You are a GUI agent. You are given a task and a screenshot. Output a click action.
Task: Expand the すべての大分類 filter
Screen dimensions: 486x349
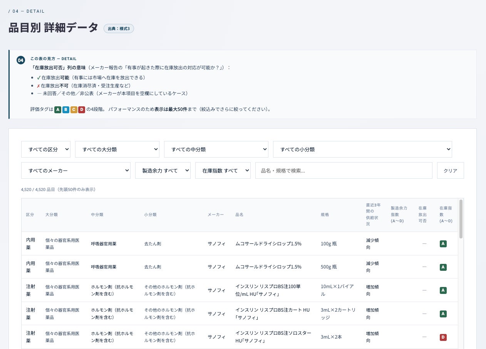click(x=117, y=149)
